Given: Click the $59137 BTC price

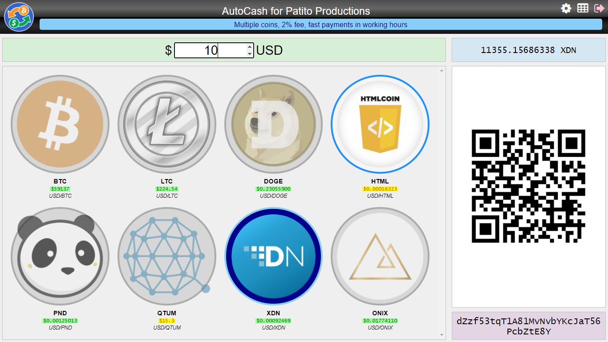Looking at the screenshot, I should (60, 189).
